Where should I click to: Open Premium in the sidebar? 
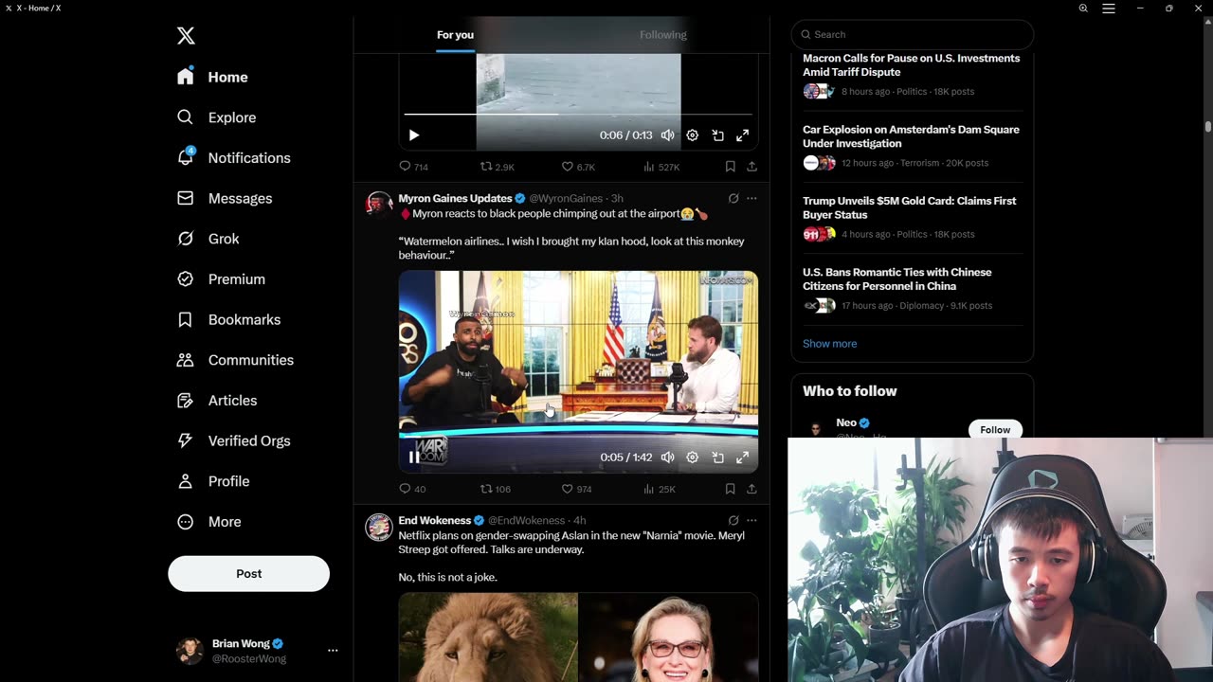click(x=222, y=279)
